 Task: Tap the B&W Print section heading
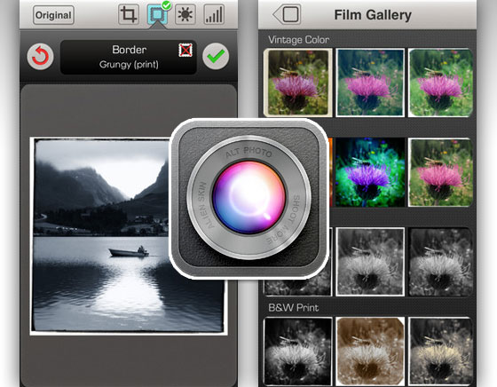pyautogui.click(x=294, y=308)
